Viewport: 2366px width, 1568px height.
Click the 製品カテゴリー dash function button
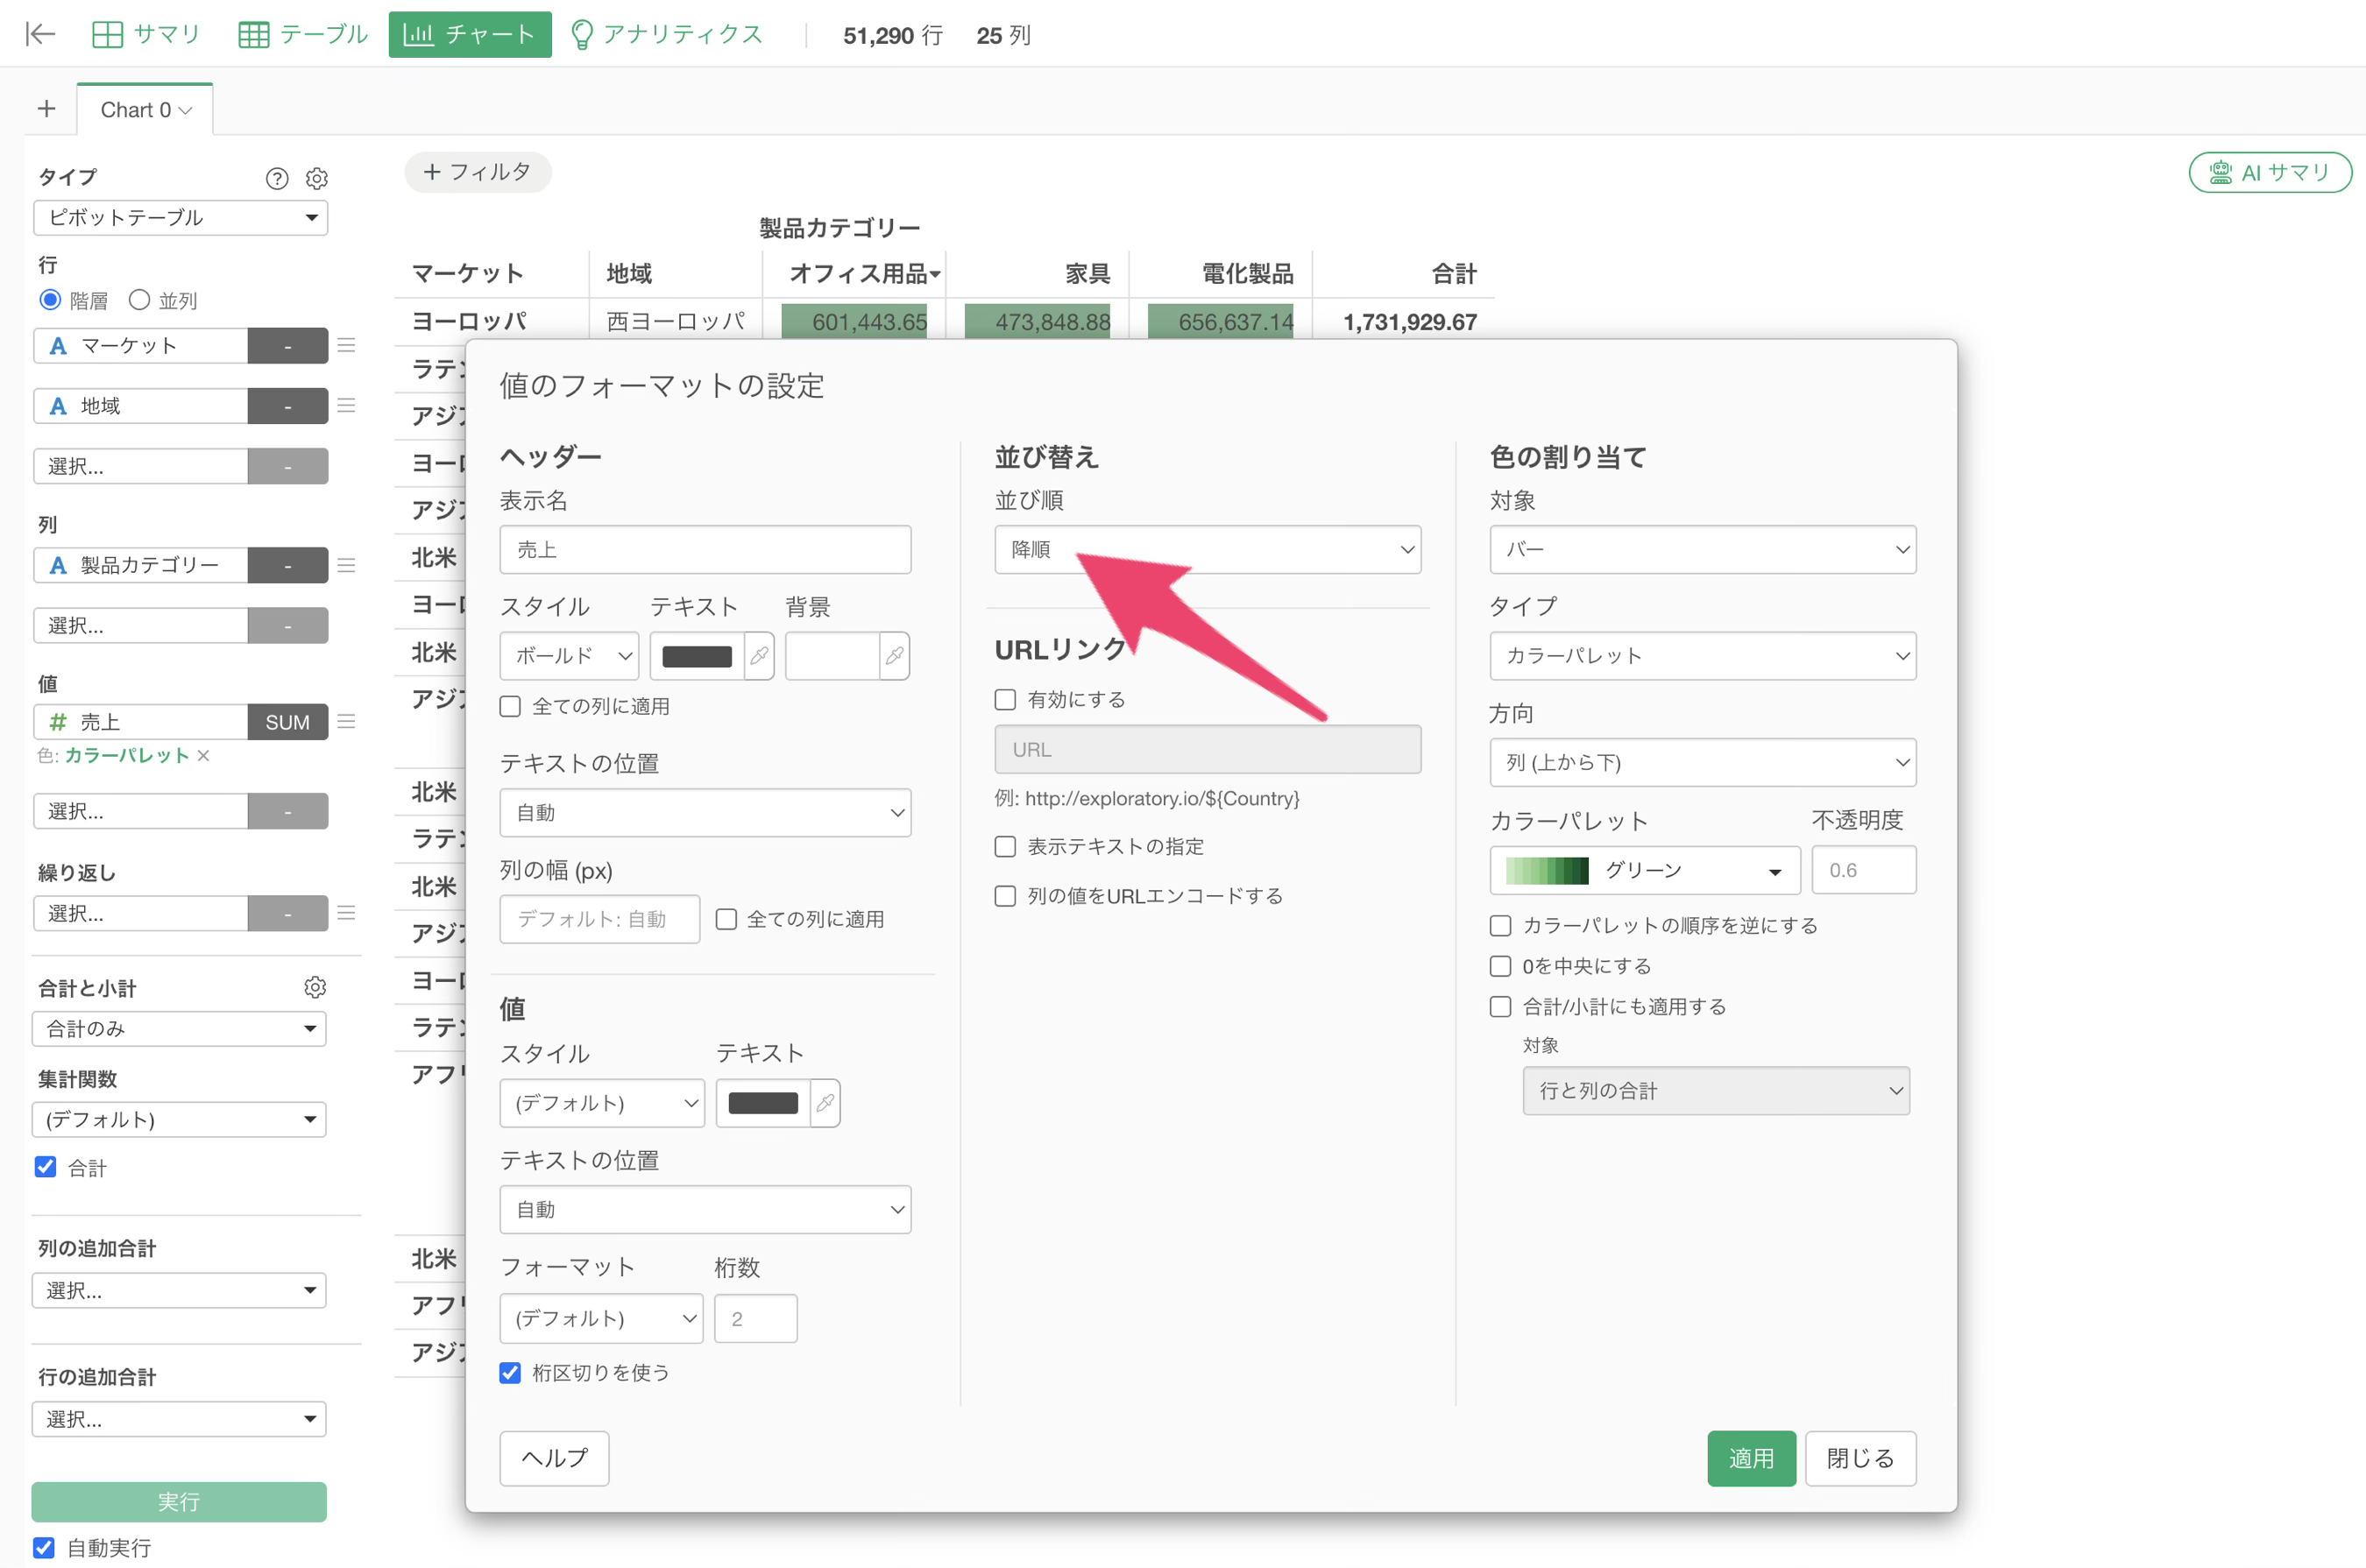coord(288,565)
